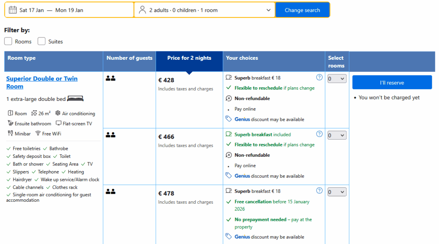Open help icon for €478 option
Image resolution: width=439 pixels, height=244 pixels.
pyautogui.click(x=319, y=191)
